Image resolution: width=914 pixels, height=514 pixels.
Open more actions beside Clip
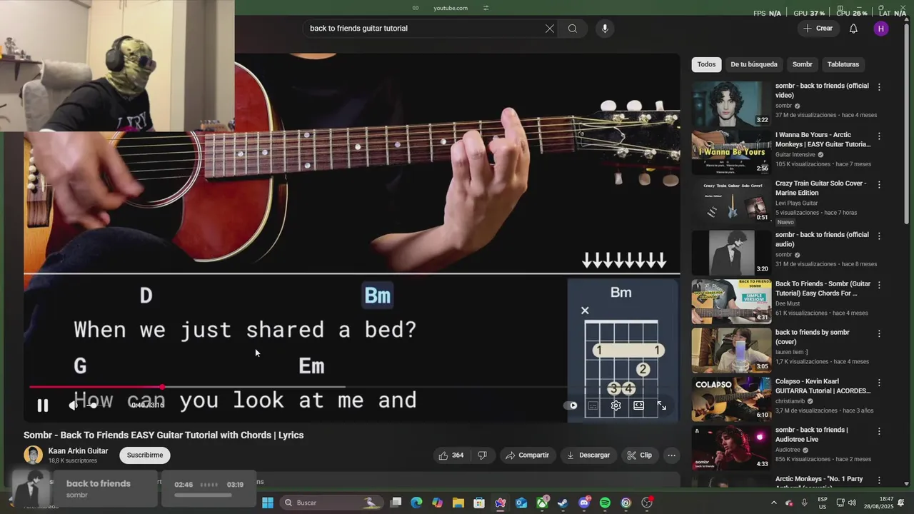point(671,455)
